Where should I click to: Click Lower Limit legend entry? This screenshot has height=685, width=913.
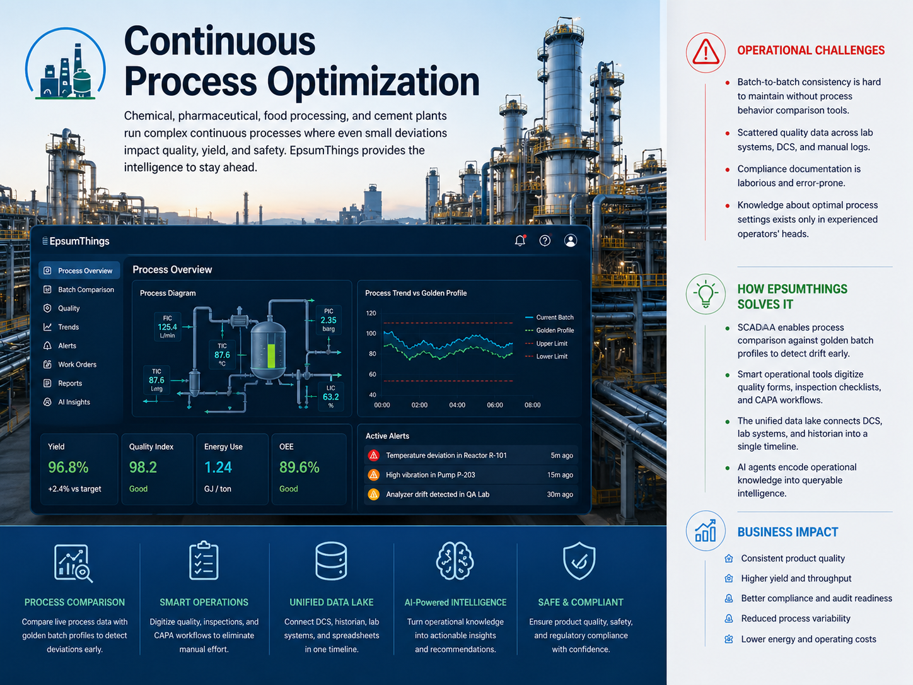coord(546,356)
